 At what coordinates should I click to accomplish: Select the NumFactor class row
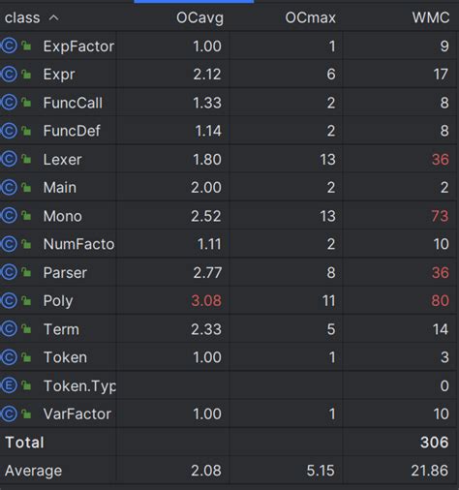pos(229,244)
